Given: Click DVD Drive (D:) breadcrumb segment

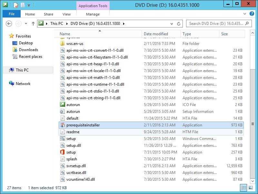Looking at the screenshot, I should (95, 24).
